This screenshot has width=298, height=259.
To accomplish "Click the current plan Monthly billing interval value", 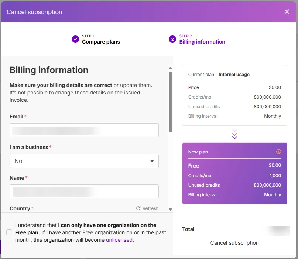I will (x=273, y=116).
